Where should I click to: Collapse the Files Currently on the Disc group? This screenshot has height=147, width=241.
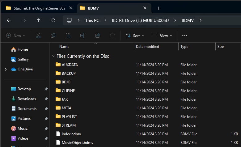[53, 56]
